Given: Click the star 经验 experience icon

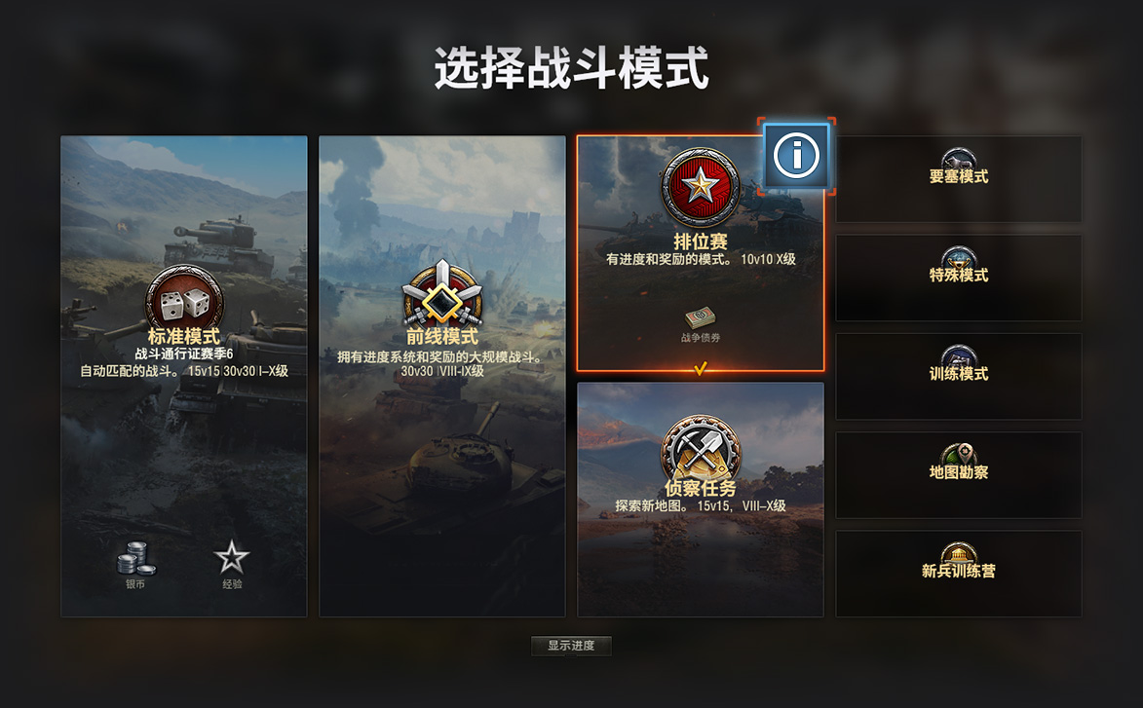Looking at the screenshot, I should 232,558.
